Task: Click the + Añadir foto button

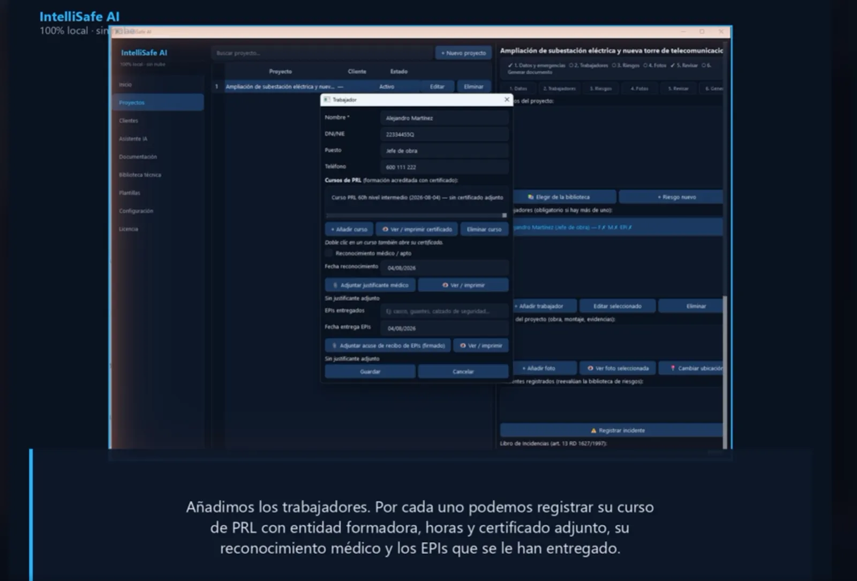Action: tap(545, 368)
